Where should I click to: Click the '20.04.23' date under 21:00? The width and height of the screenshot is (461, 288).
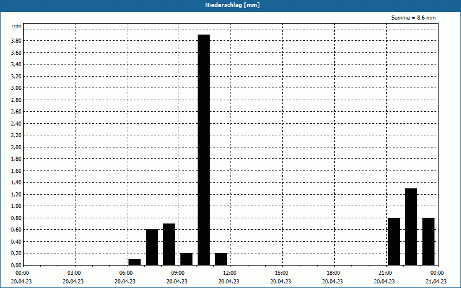point(384,281)
